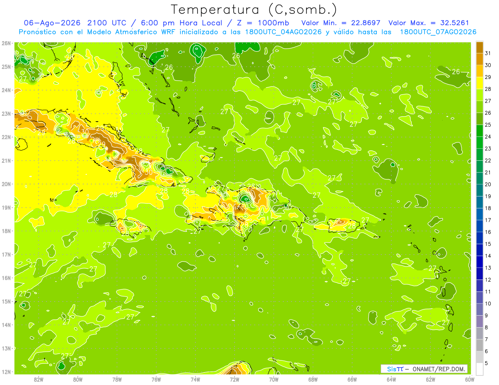The width and height of the screenshot is (499, 385).
Task: Click the color scale label '5'
Action: pyautogui.click(x=487, y=363)
